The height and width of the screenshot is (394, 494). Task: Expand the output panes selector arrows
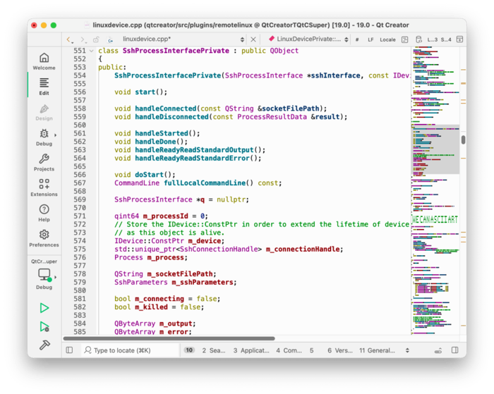(407, 350)
